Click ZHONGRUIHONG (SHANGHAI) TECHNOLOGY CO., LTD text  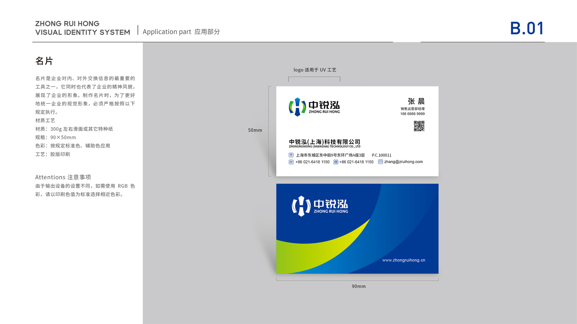click(324, 147)
